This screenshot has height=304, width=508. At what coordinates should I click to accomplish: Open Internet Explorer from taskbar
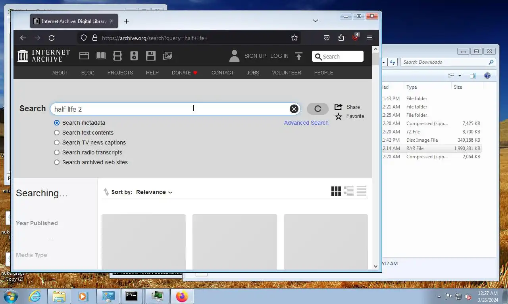click(x=35, y=296)
